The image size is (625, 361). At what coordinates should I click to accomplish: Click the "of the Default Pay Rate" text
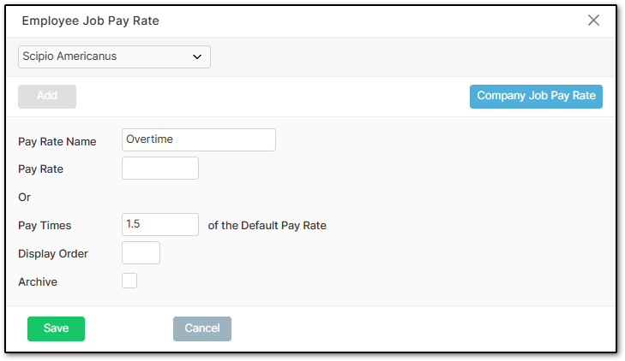tap(267, 226)
